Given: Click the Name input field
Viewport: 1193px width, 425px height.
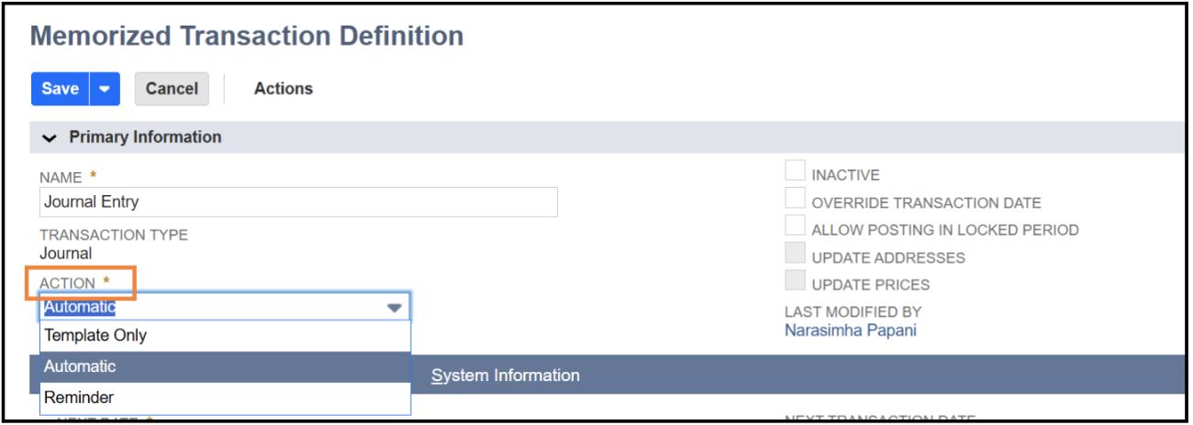Looking at the screenshot, I should point(298,202).
